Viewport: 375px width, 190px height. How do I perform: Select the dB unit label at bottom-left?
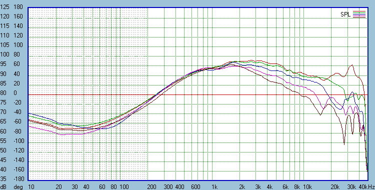coord(4,186)
